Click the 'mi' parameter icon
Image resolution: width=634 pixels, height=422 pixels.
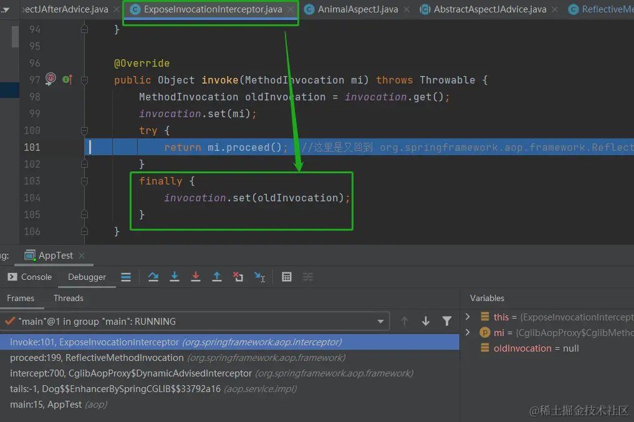click(x=485, y=332)
